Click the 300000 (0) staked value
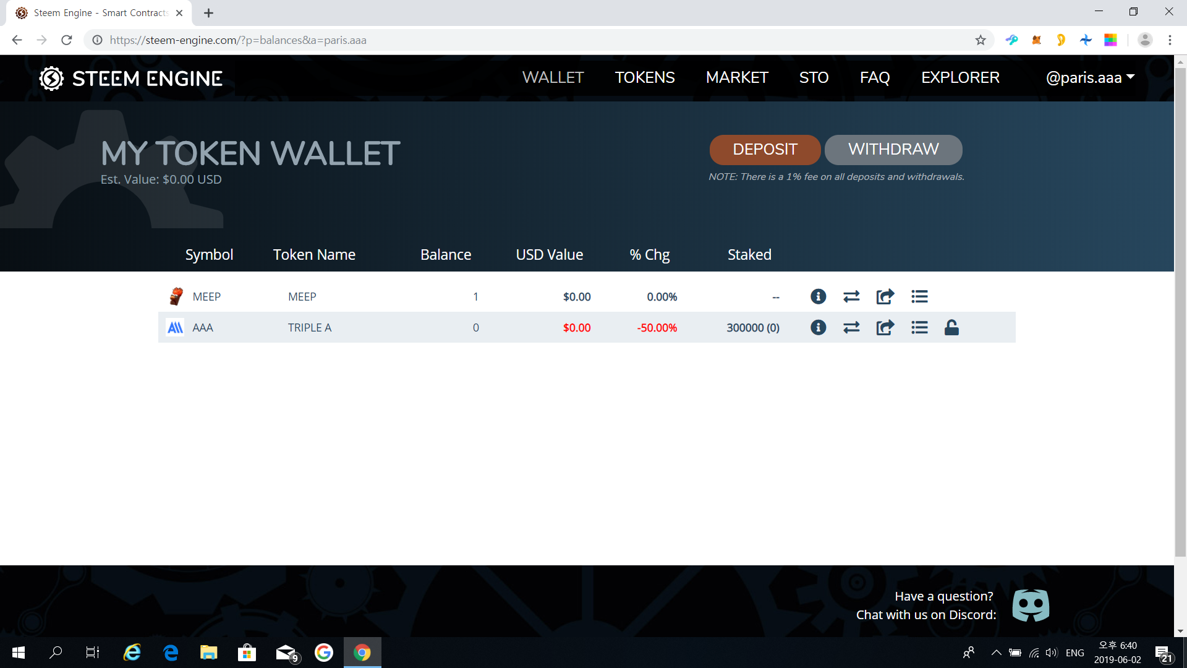This screenshot has width=1187, height=668. click(x=753, y=328)
